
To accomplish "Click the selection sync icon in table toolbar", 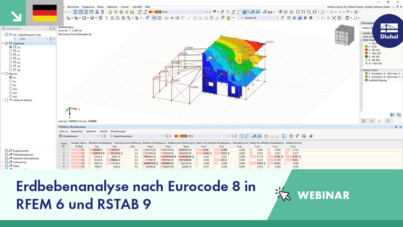I will (241, 136).
